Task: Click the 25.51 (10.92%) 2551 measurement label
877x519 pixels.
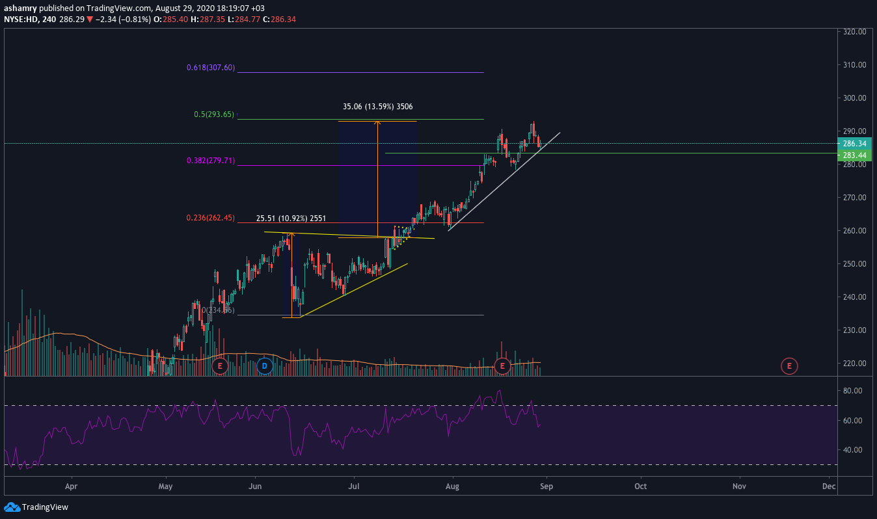Action: pos(291,219)
